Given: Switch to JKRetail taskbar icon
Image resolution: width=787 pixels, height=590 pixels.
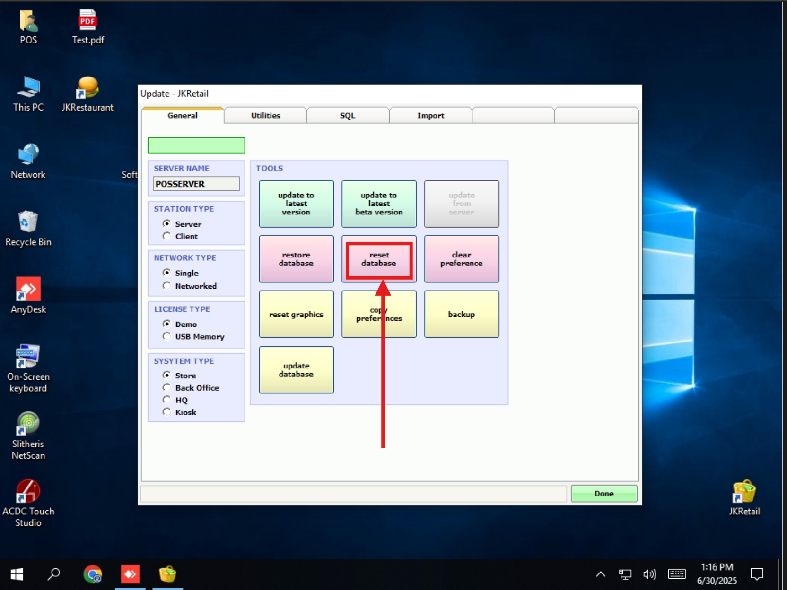Looking at the screenshot, I should 168,574.
